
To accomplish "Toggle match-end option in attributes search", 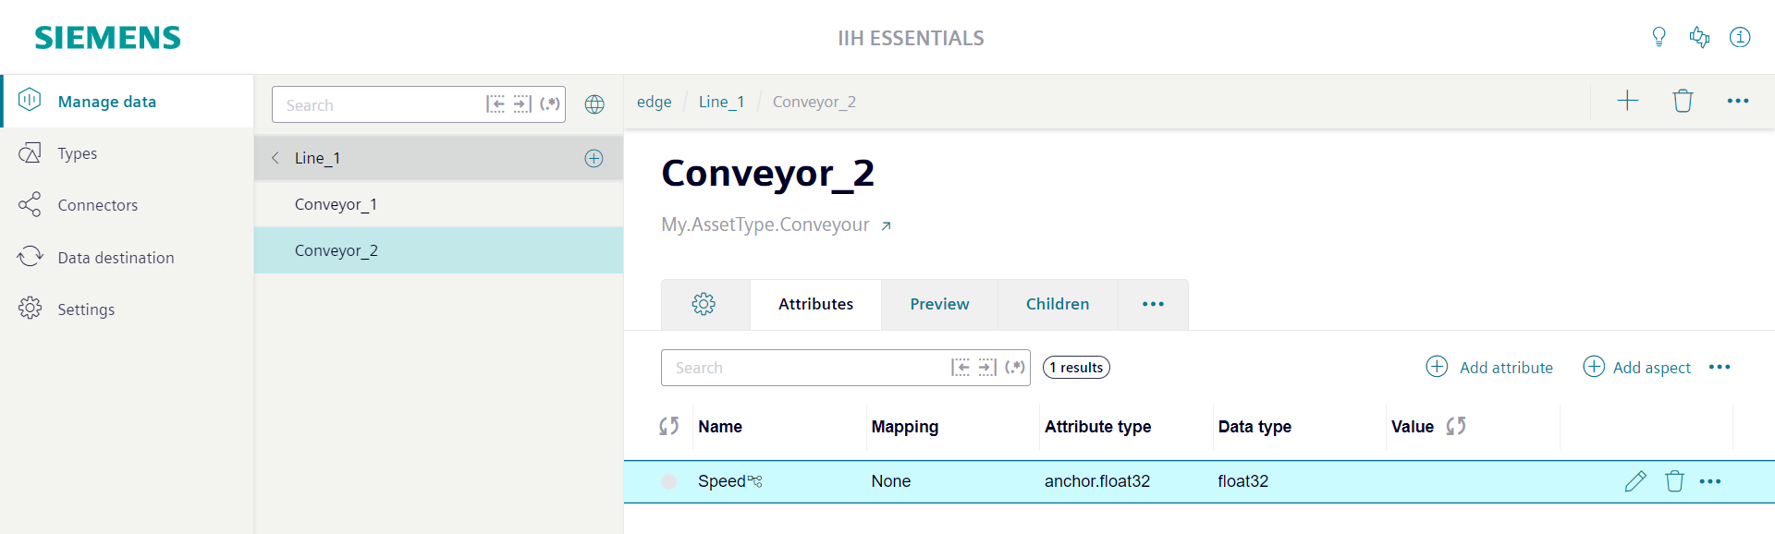I will tap(987, 368).
